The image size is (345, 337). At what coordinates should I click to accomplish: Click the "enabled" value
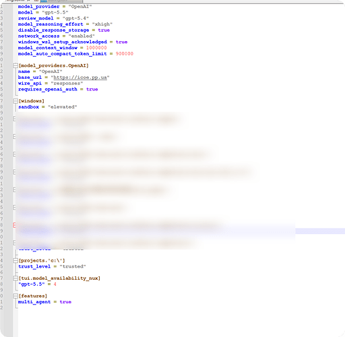(x=82, y=36)
